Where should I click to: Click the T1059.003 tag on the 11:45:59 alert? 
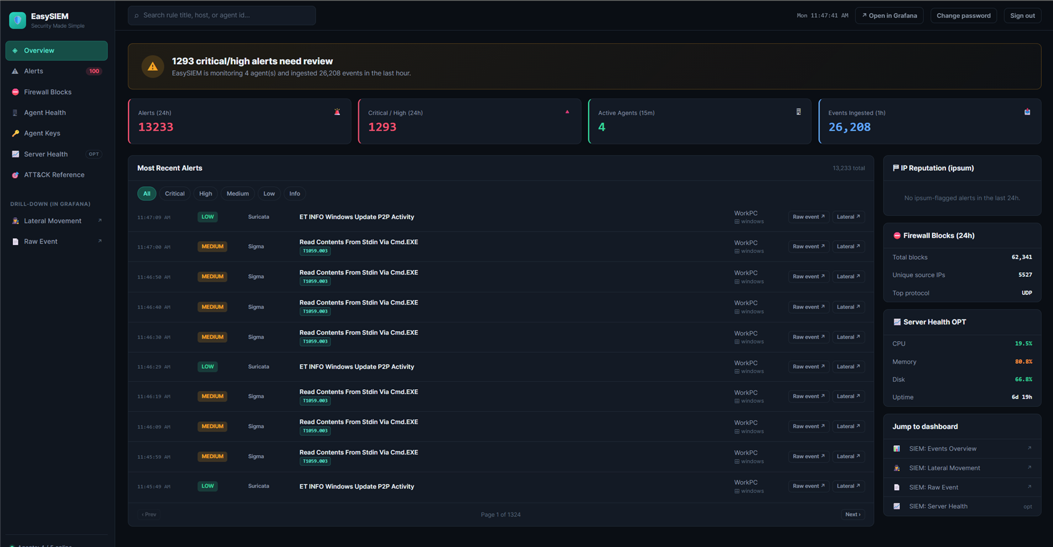coord(315,461)
